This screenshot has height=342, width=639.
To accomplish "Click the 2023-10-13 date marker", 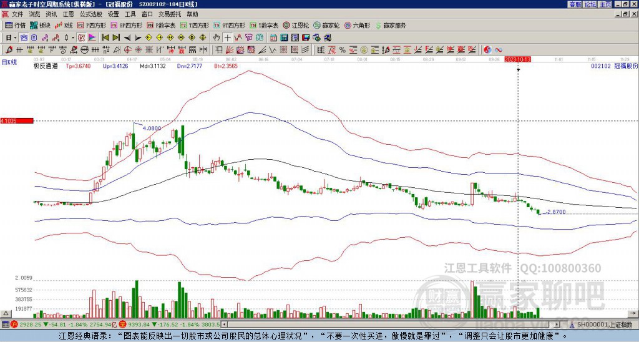I will coord(517,59).
